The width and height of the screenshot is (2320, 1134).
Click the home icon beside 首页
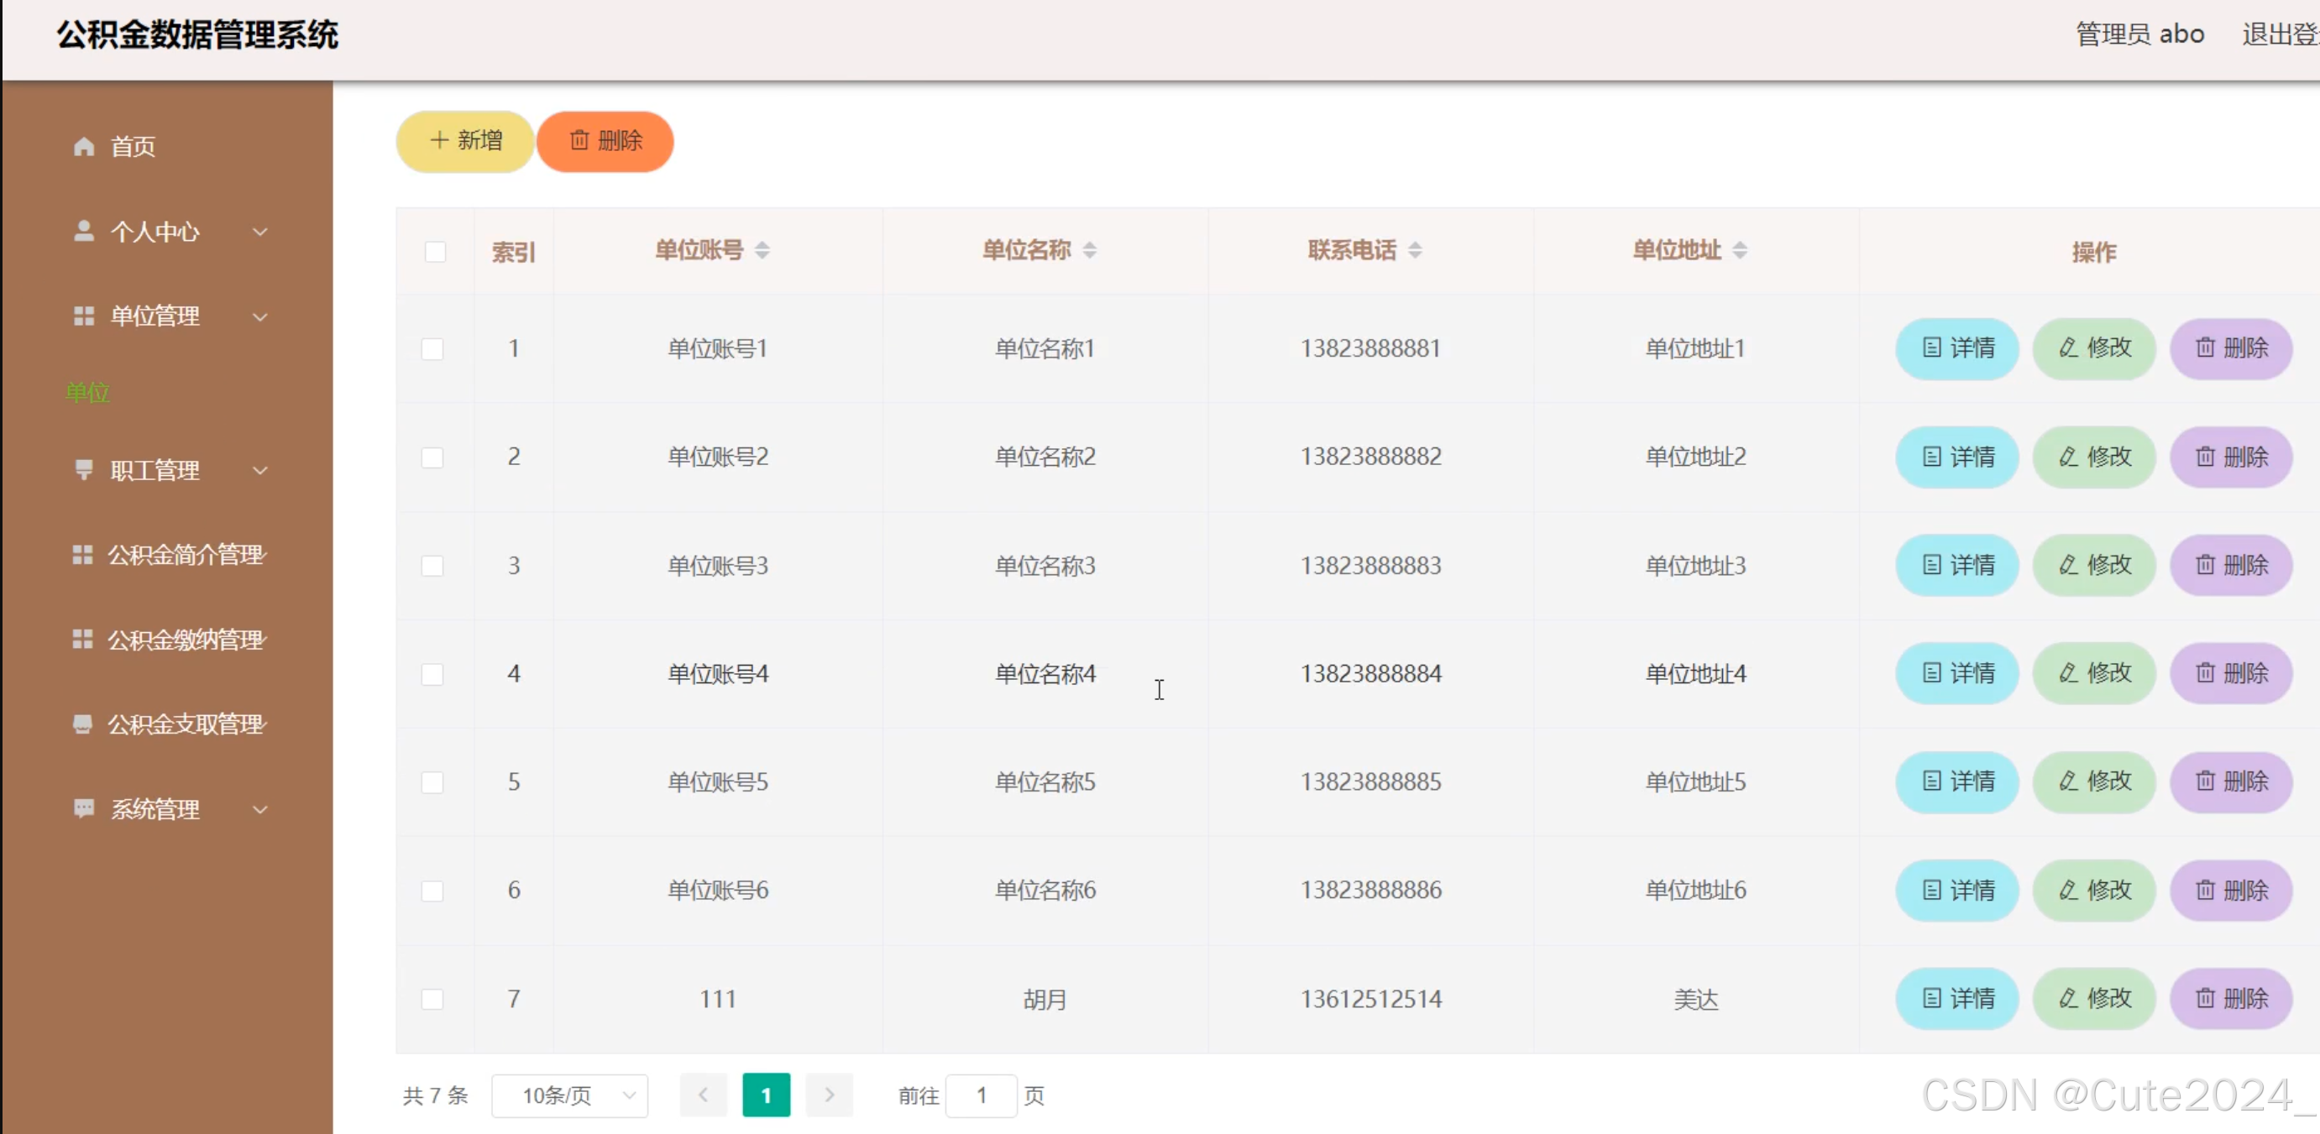pos(84,146)
